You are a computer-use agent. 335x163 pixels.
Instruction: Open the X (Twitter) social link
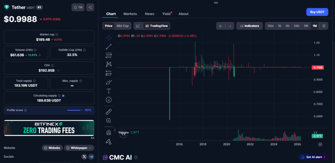[x=84, y=156]
